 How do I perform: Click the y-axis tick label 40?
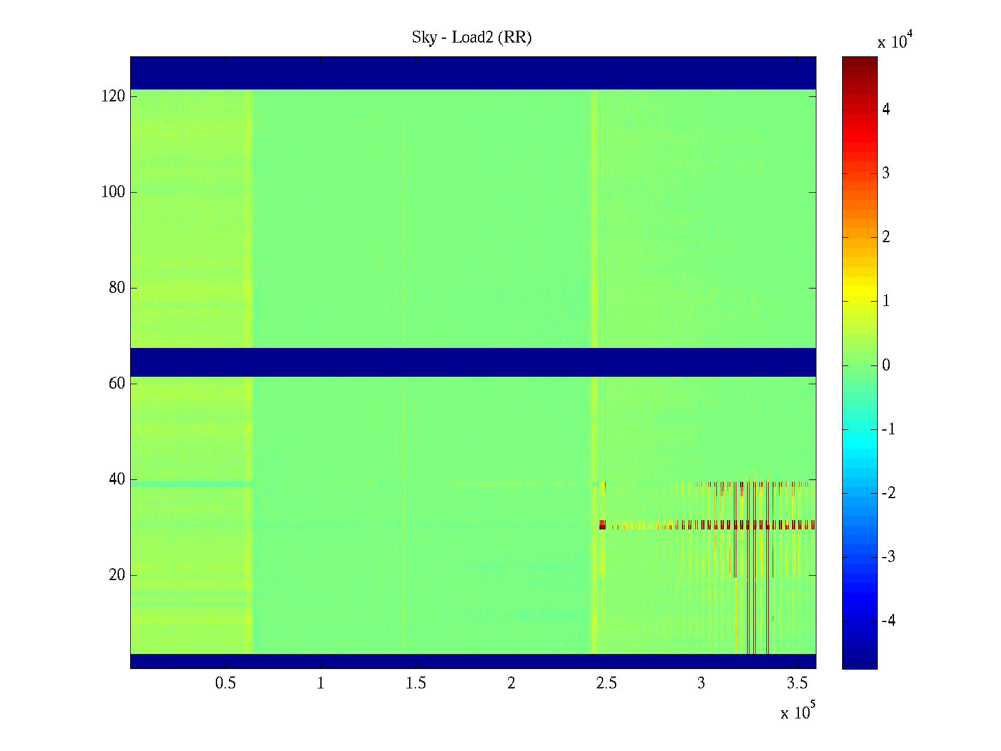pos(117,479)
